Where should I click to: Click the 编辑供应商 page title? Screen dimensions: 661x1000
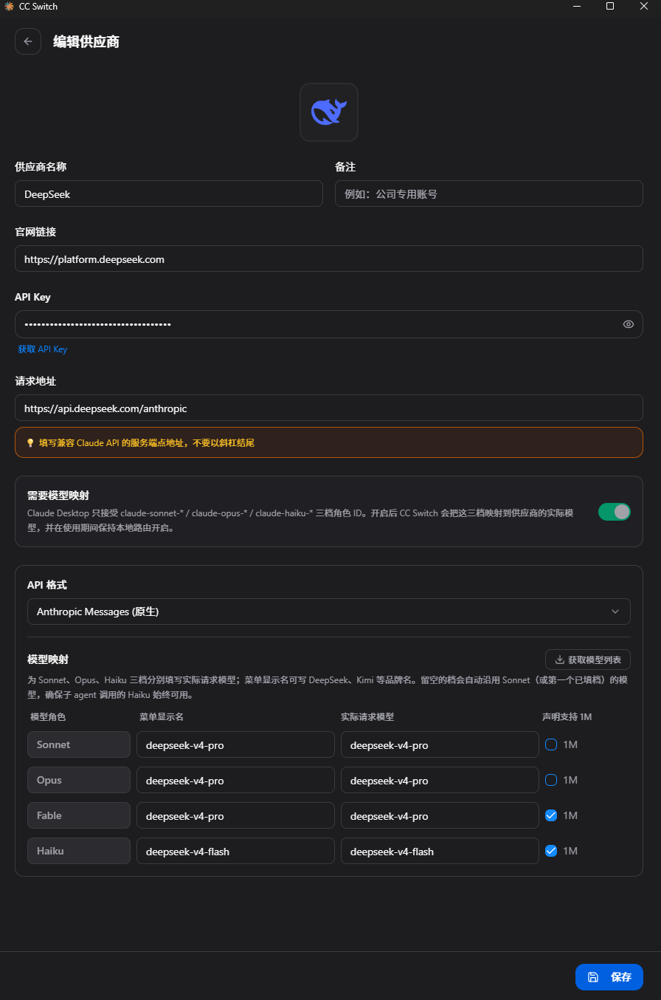(x=86, y=42)
